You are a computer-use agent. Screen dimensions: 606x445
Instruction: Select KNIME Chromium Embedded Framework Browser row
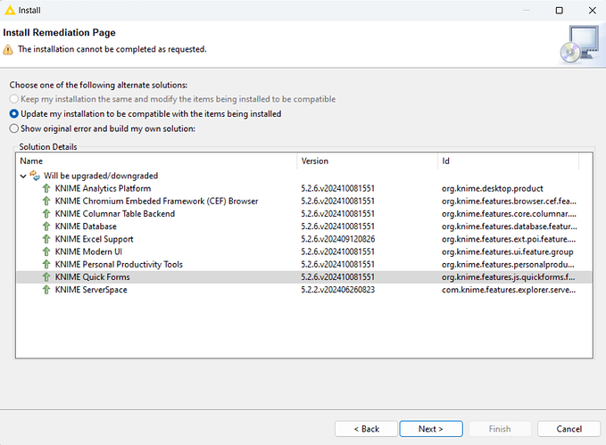(156, 202)
